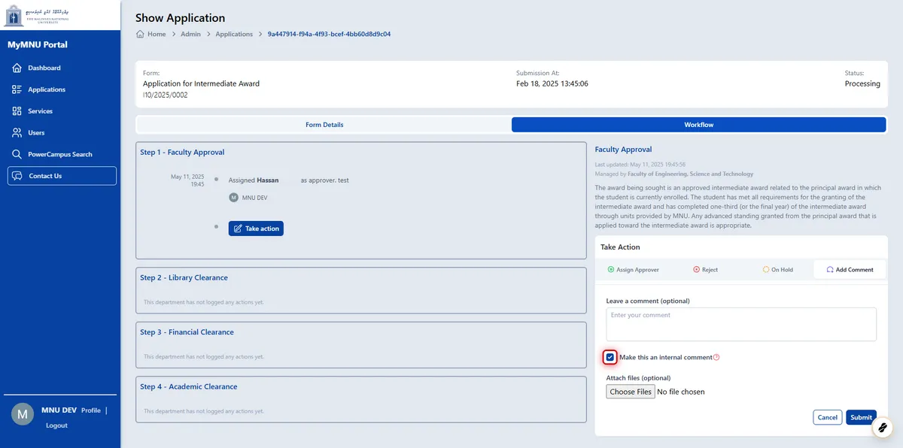This screenshot has width=903, height=448.
Task: Go to Services in the sidebar
Action: coord(62,111)
